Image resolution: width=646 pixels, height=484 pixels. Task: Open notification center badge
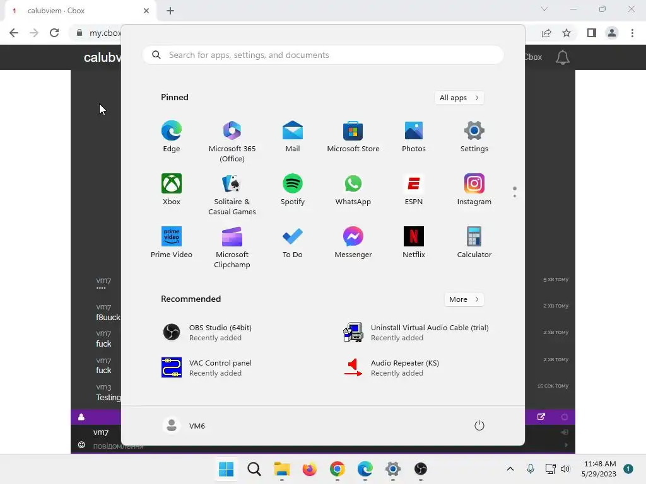pos(628,469)
